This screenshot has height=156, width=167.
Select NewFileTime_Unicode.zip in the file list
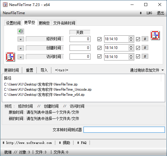(x=48, y=89)
